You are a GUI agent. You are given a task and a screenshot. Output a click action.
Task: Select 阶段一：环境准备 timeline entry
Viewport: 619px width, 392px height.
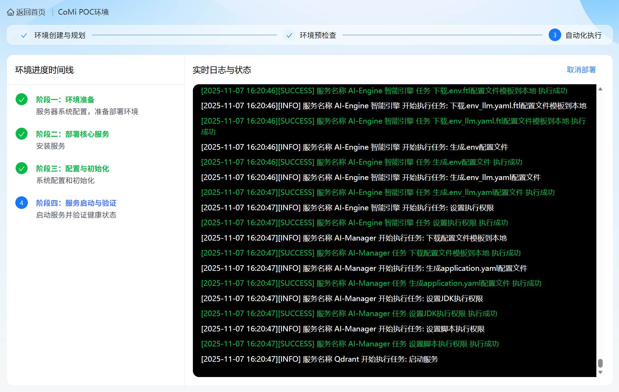point(65,100)
